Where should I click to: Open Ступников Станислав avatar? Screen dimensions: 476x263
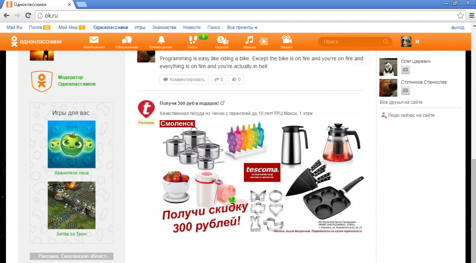[388, 88]
